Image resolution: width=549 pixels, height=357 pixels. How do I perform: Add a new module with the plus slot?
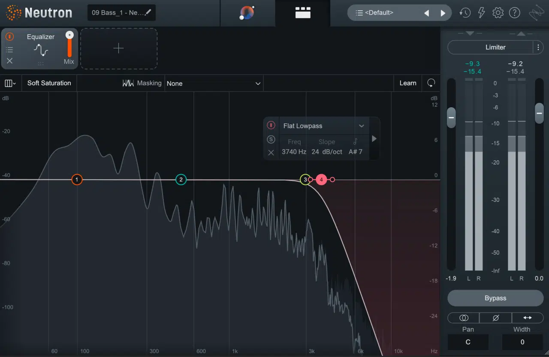pyautogui.click(x=119, y=48)
